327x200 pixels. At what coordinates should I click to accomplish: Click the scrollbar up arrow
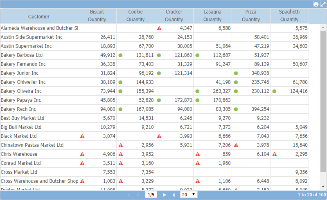point(323,27)
